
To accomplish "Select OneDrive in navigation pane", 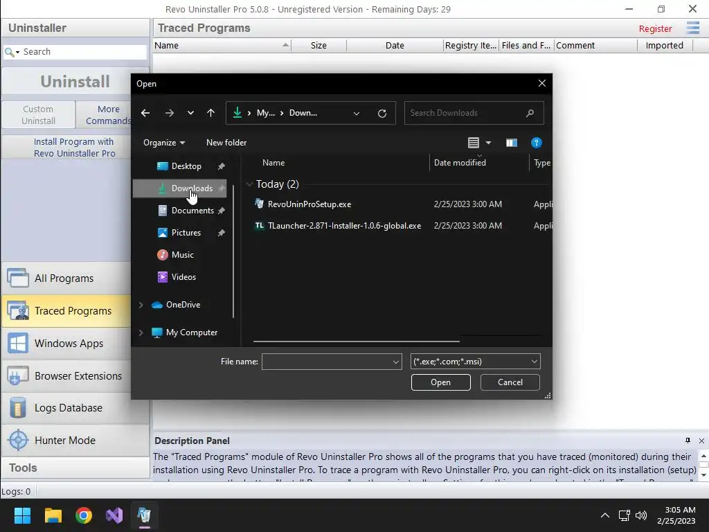I will click(x=183, y=305).
